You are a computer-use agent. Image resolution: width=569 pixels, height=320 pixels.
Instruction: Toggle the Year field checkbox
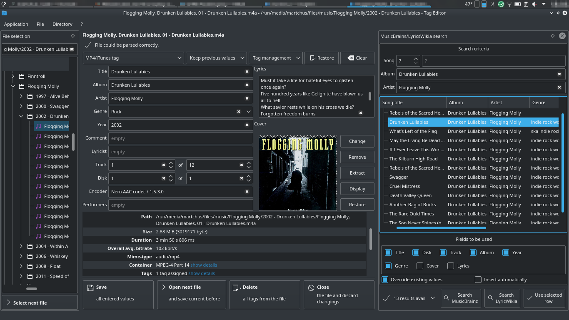coord(506,252)
